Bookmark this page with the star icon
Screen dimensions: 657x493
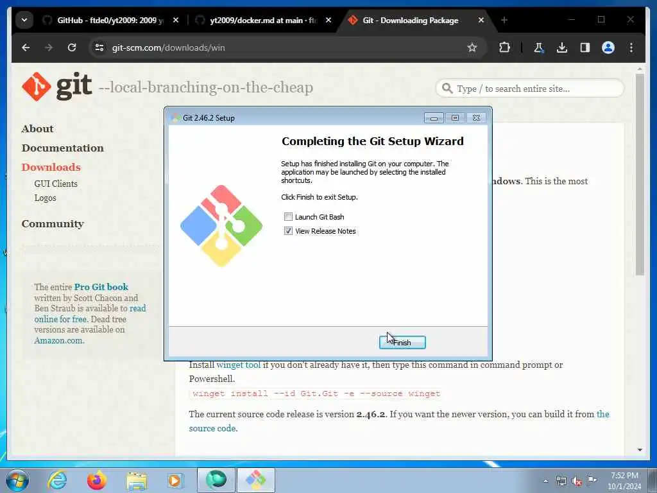pos(472,48)
